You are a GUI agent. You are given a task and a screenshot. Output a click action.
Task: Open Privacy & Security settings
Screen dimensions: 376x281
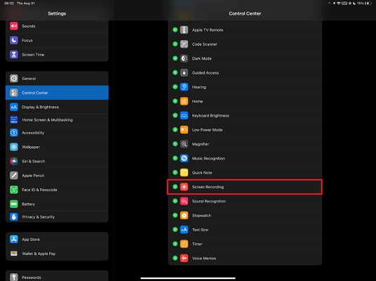57,216
